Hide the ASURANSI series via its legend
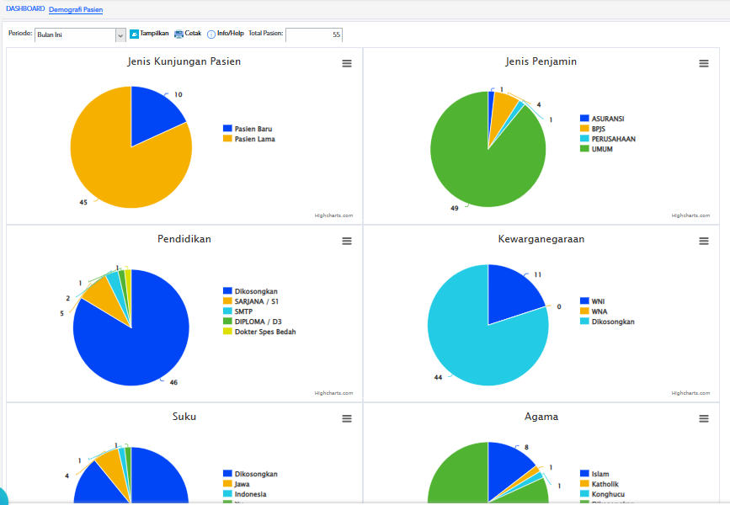Screen dimensions: 730x505 click(602, 119)
